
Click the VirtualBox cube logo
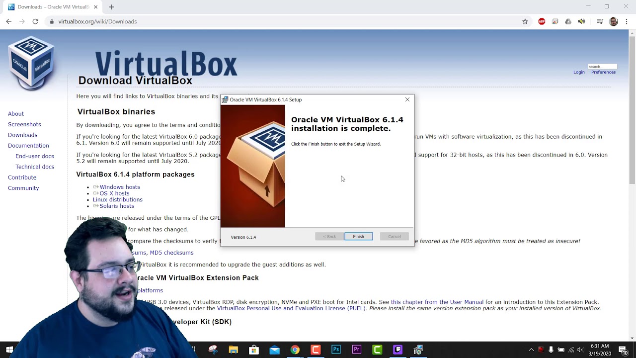[x=31, y=63]
